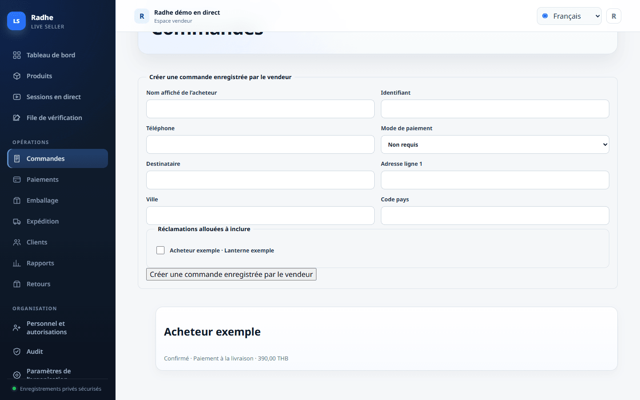The image size is (640, 400).
Task: Click the Emballage package icon
Action: point(17,200)
